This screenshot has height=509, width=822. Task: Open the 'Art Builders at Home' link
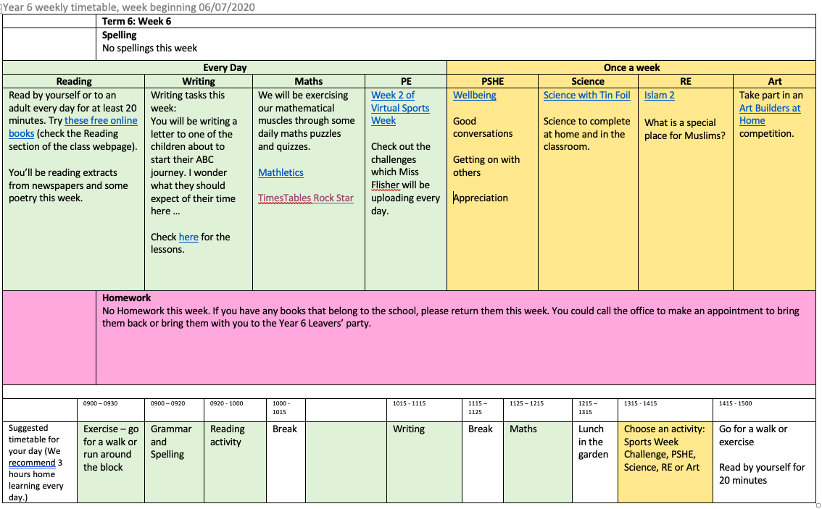tap(769, 108)
